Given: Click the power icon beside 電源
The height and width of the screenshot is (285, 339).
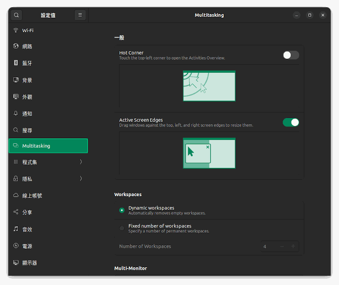Looking at the screenshot, I should [x=16, y=246].
